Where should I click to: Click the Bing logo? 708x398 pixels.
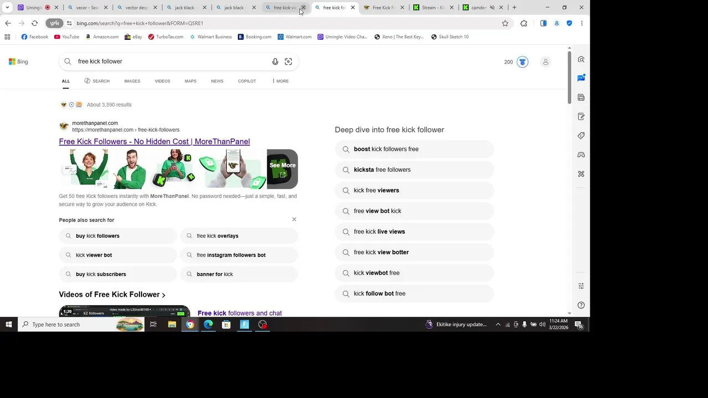18,61
